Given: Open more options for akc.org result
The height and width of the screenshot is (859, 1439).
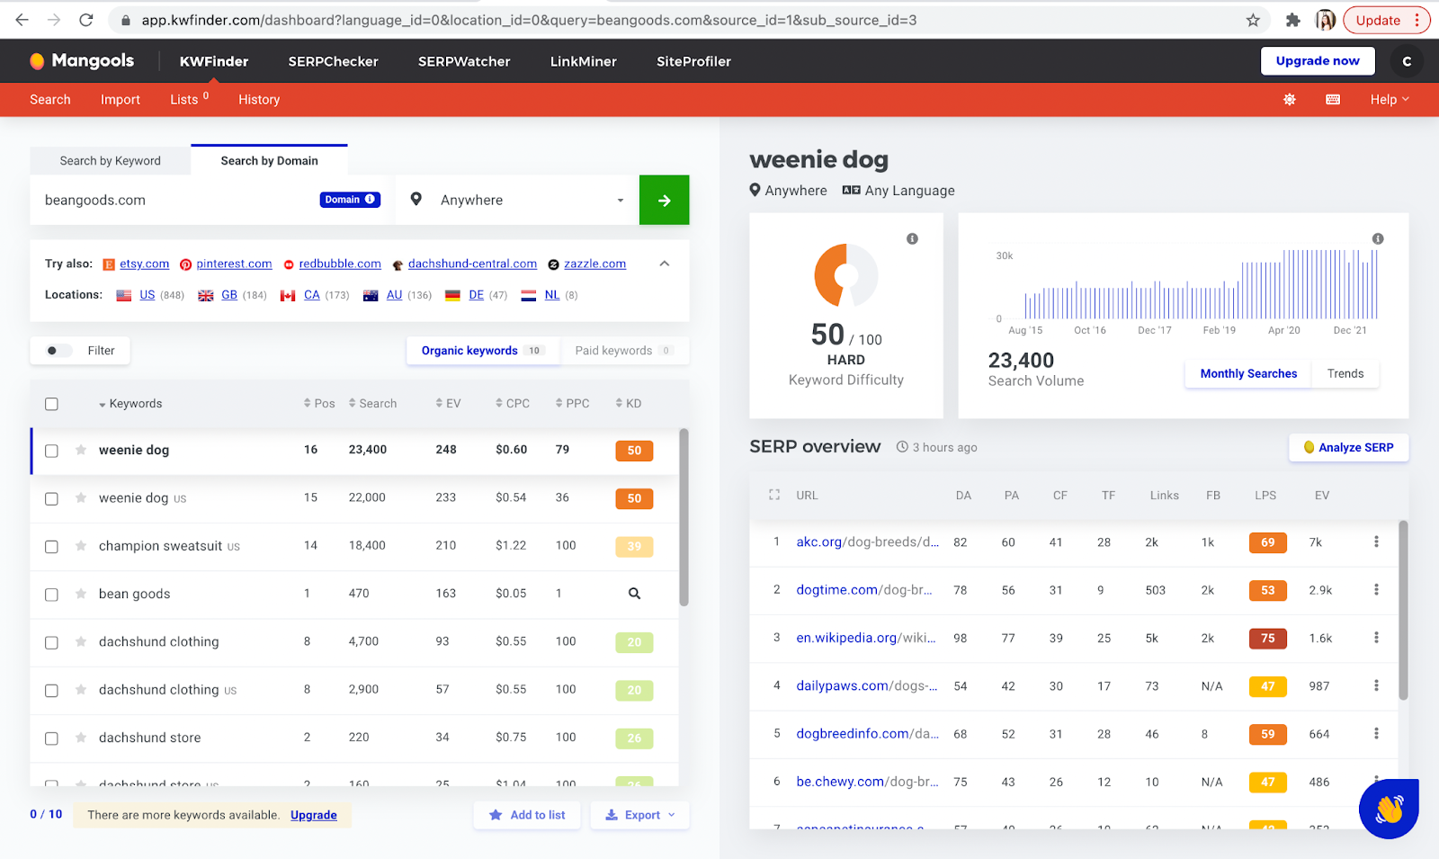Looking at the screenshot, I should (x=1376, y=541).
